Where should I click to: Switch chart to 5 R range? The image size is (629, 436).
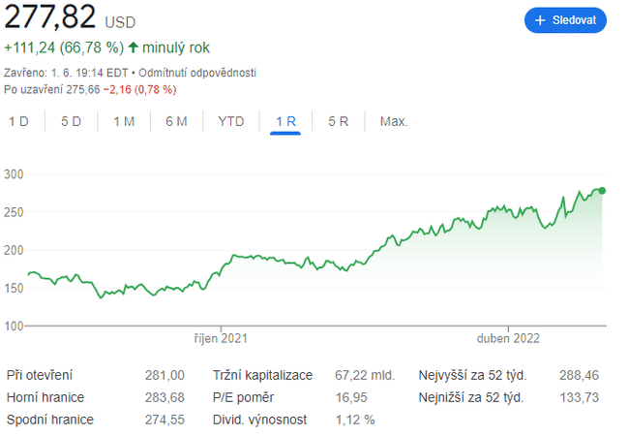[338, 121]
